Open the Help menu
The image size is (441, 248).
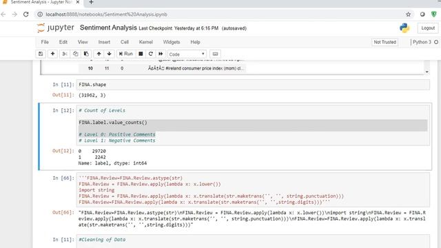click(195, 42)
